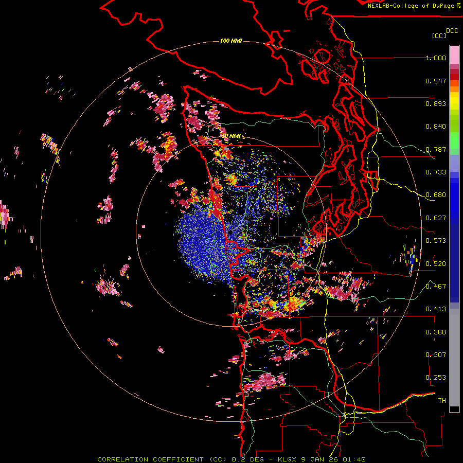Click the black radar site dot at map center

tap(230, 233)
